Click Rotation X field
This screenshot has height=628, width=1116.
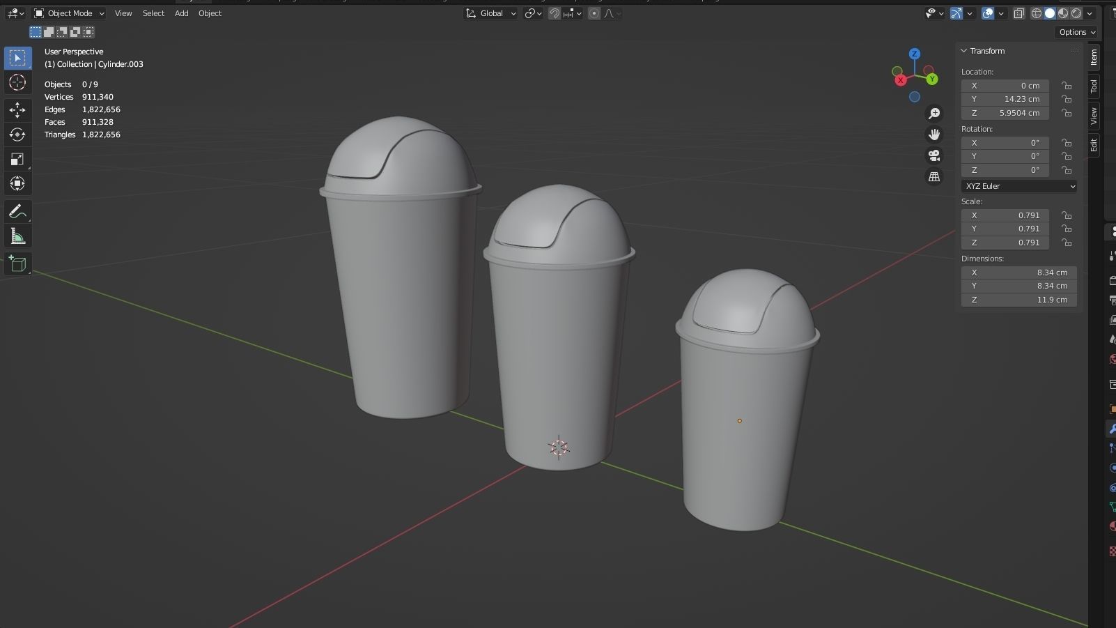[1005, 143]
